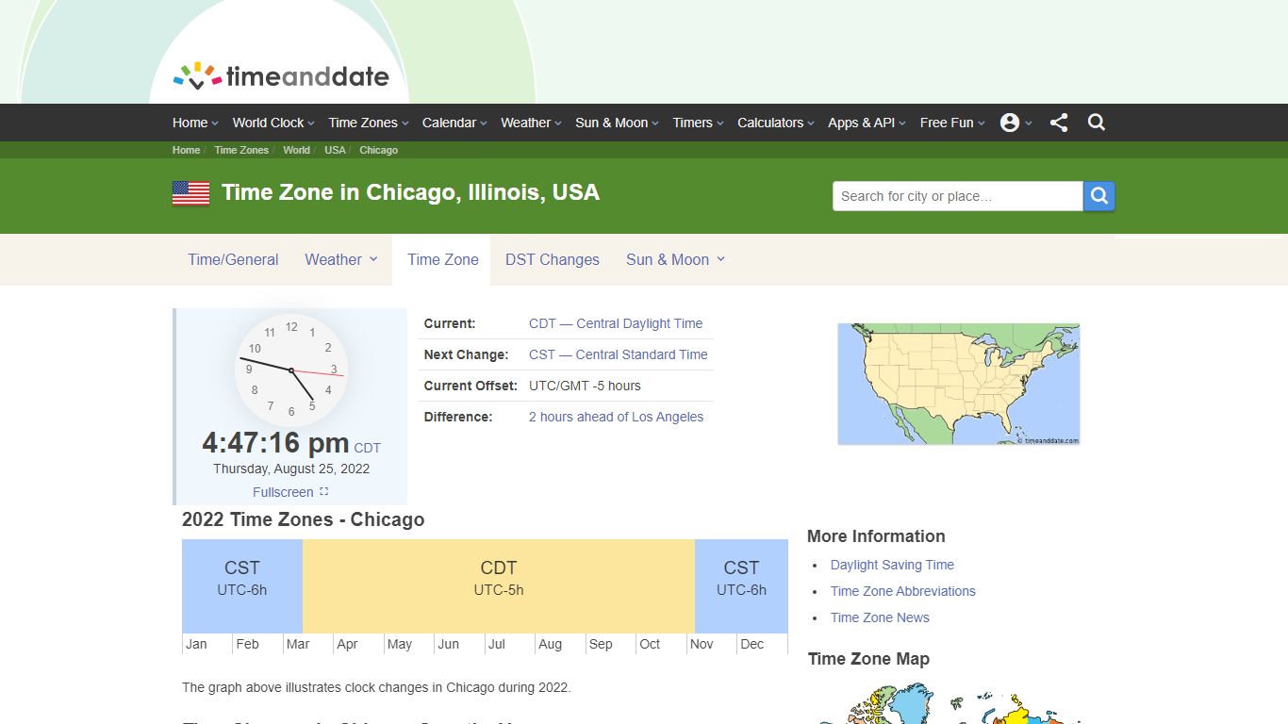Click the November–December CST block
The height and width of the screenshot is (724, 1288).
coord(741,586)
